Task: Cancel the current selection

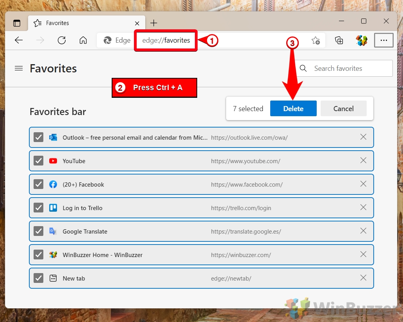Action: coord(343,108)
